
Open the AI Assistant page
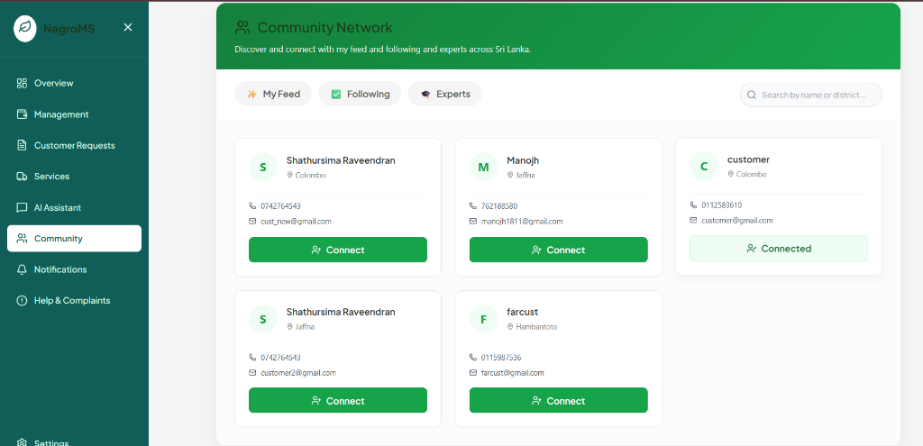pyautogui.click(x=74, y=208)
